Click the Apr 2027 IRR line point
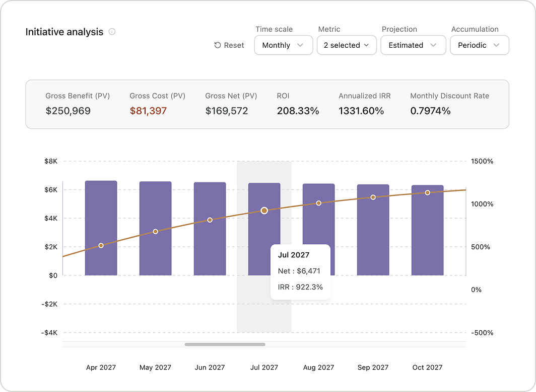Viewport: 536px width, 392px height. click(101, 246)
